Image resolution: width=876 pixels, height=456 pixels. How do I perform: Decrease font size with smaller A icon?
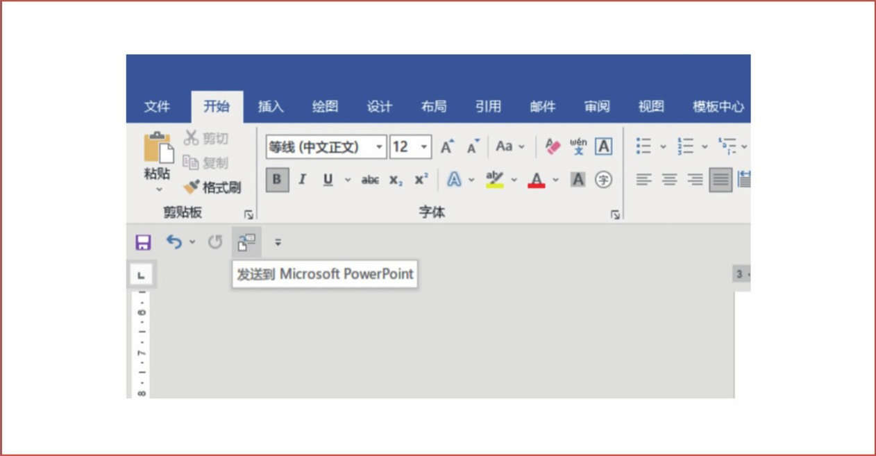coord(473,146)
